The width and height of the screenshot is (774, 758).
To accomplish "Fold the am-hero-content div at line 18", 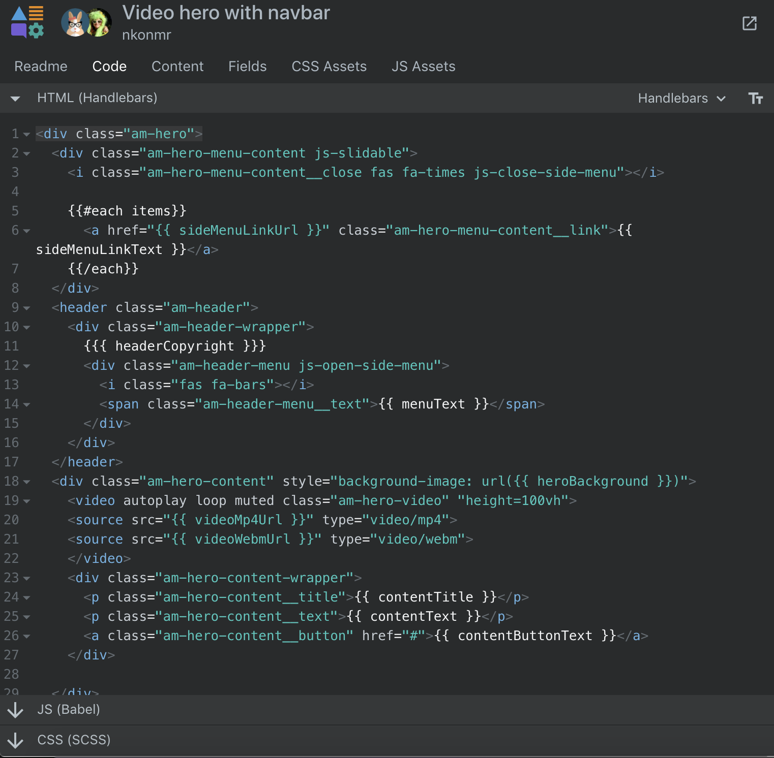I will 26,482.
